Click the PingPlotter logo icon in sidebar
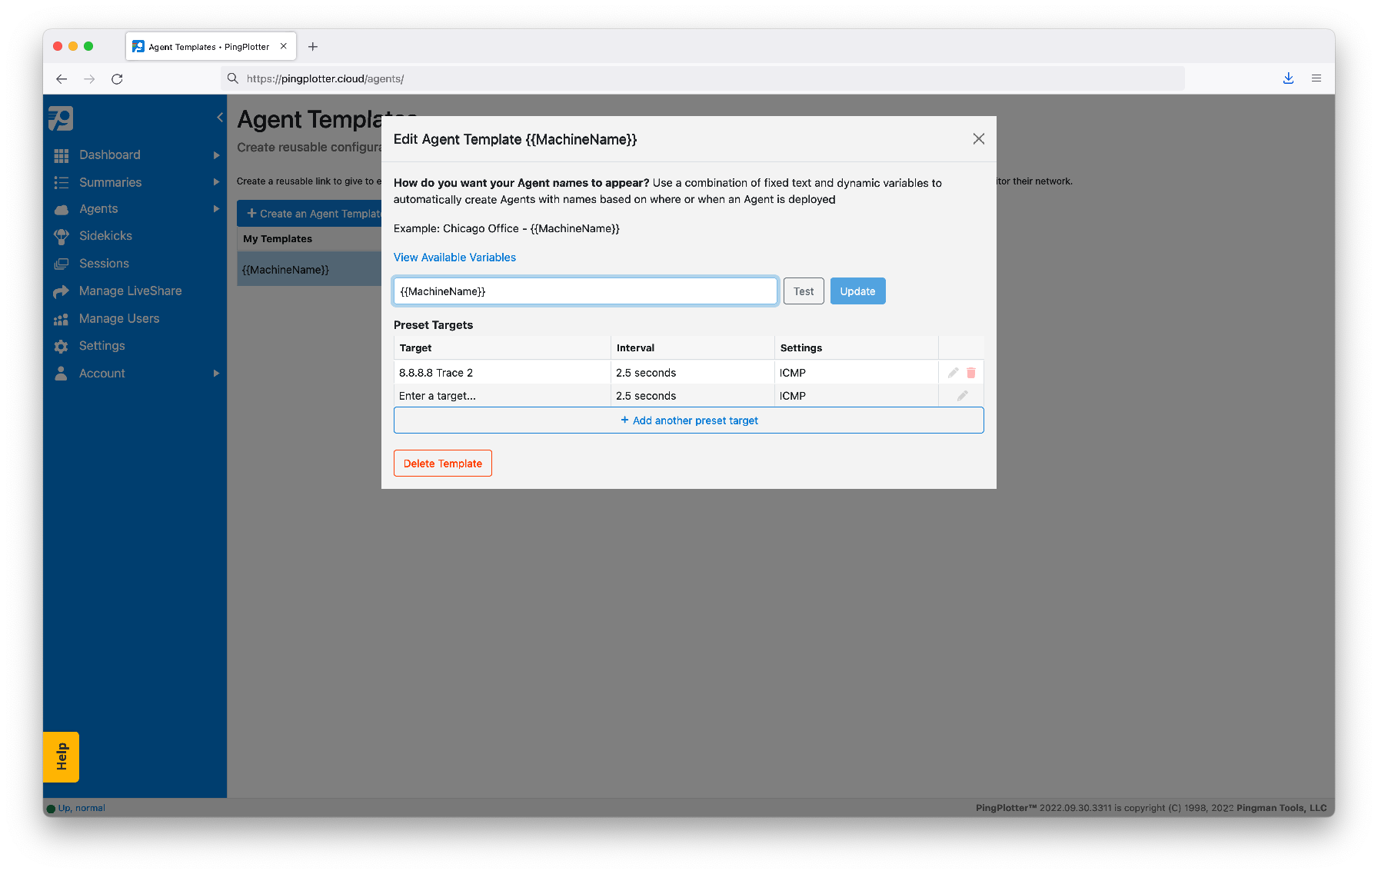The width and height of the screenshot is (1378, 874). pos(61,118)
